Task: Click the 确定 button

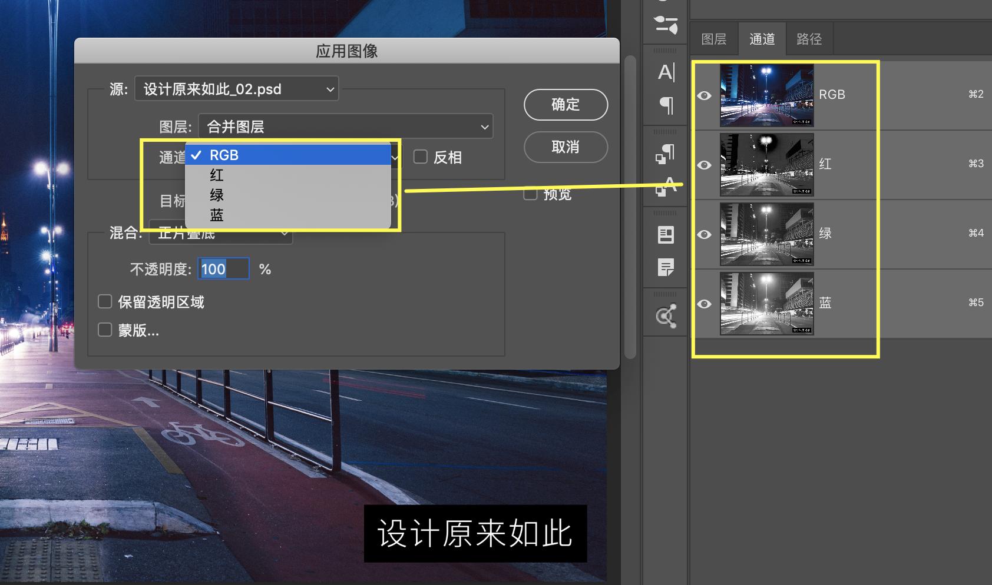Action: pyautogui.click(x=565, y=104)
